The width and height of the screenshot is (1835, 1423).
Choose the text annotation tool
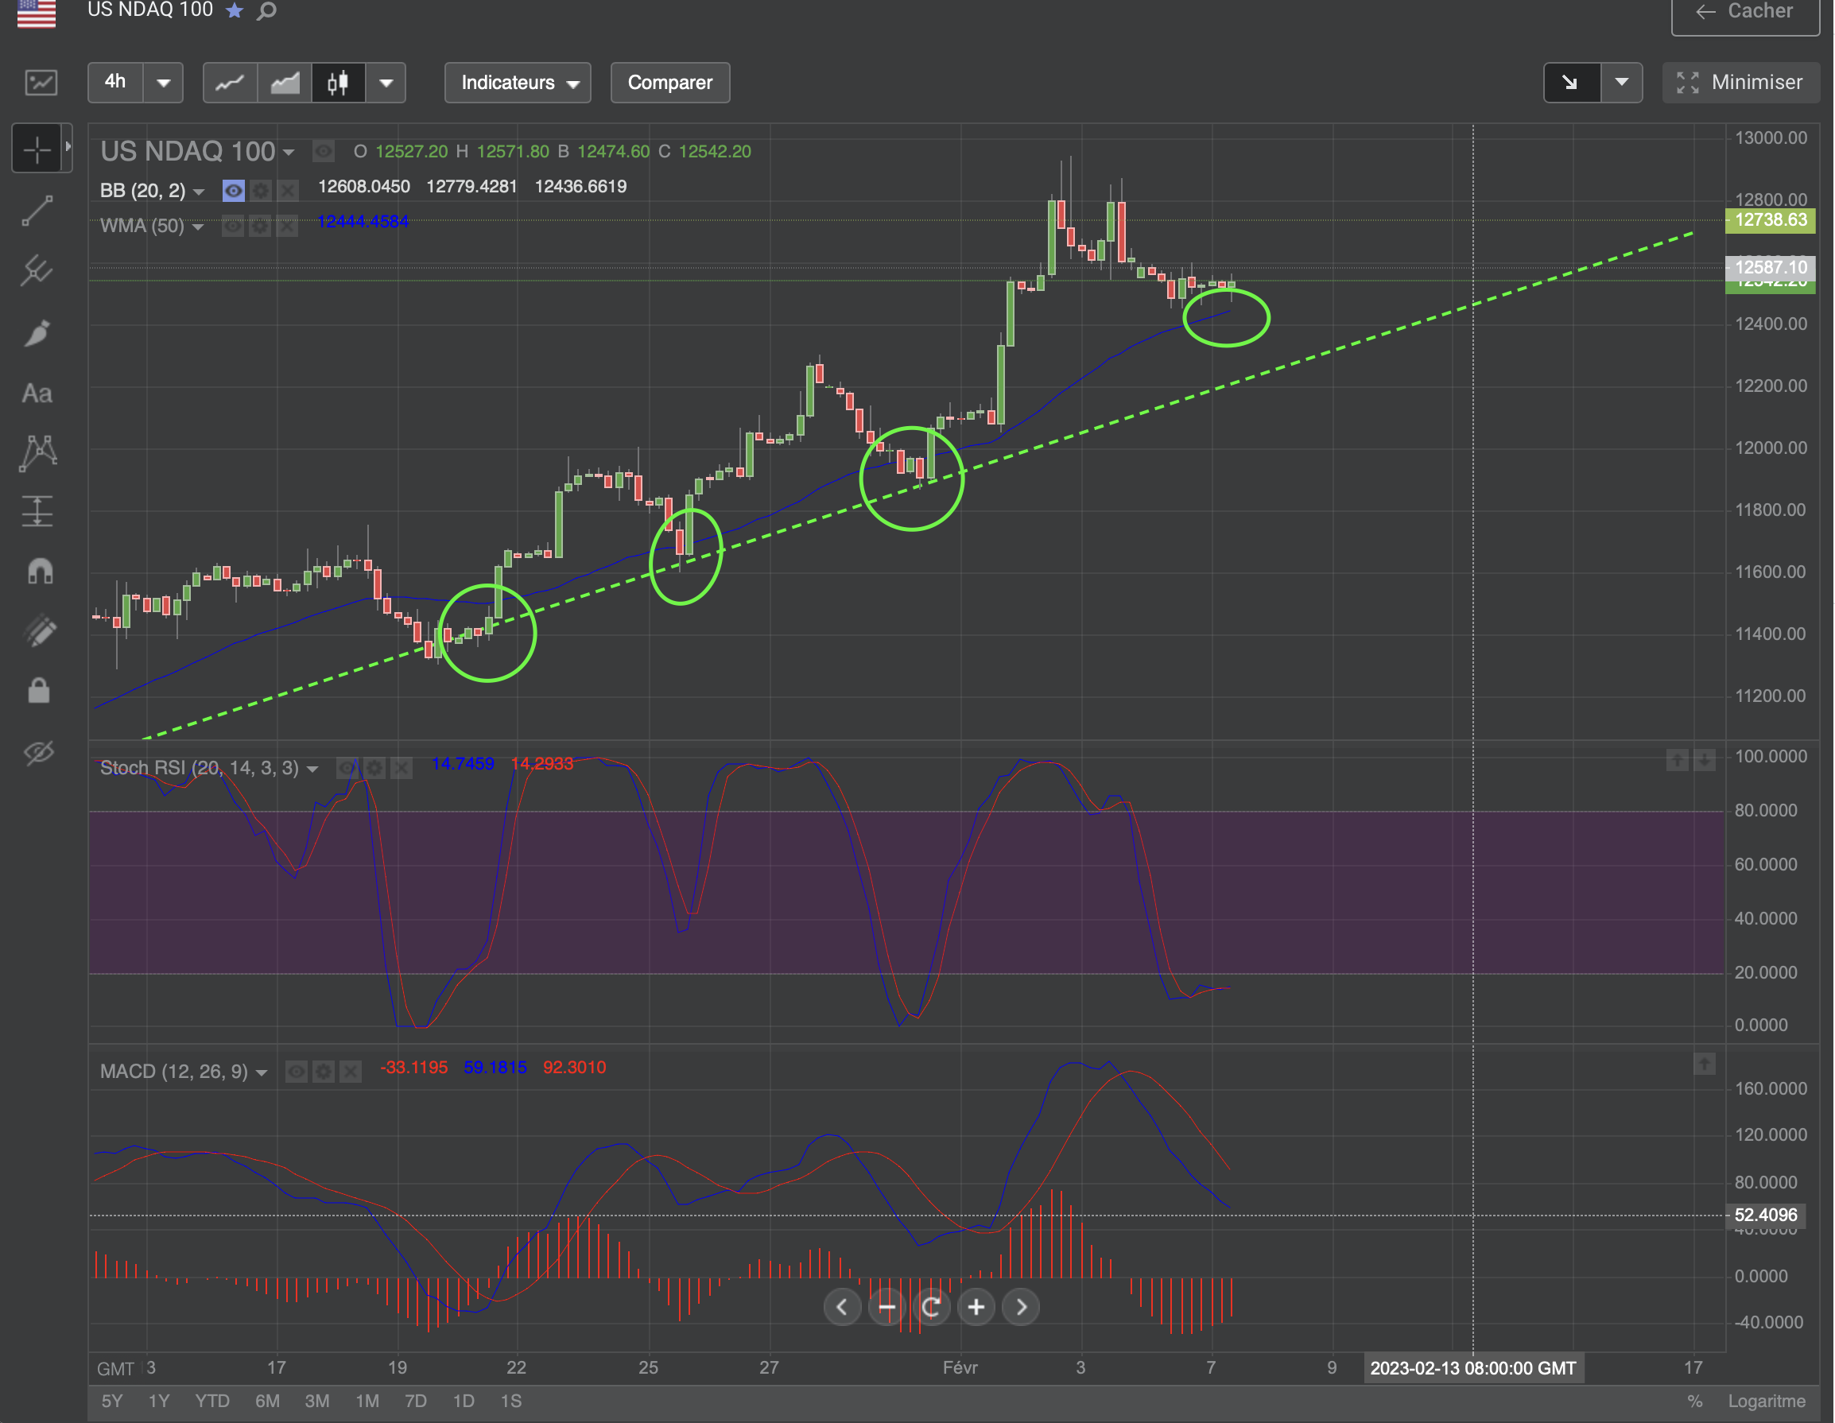pos(37,394)
